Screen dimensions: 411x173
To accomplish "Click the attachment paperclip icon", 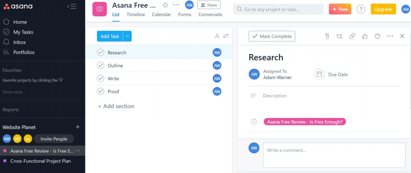I will (327, 36).
